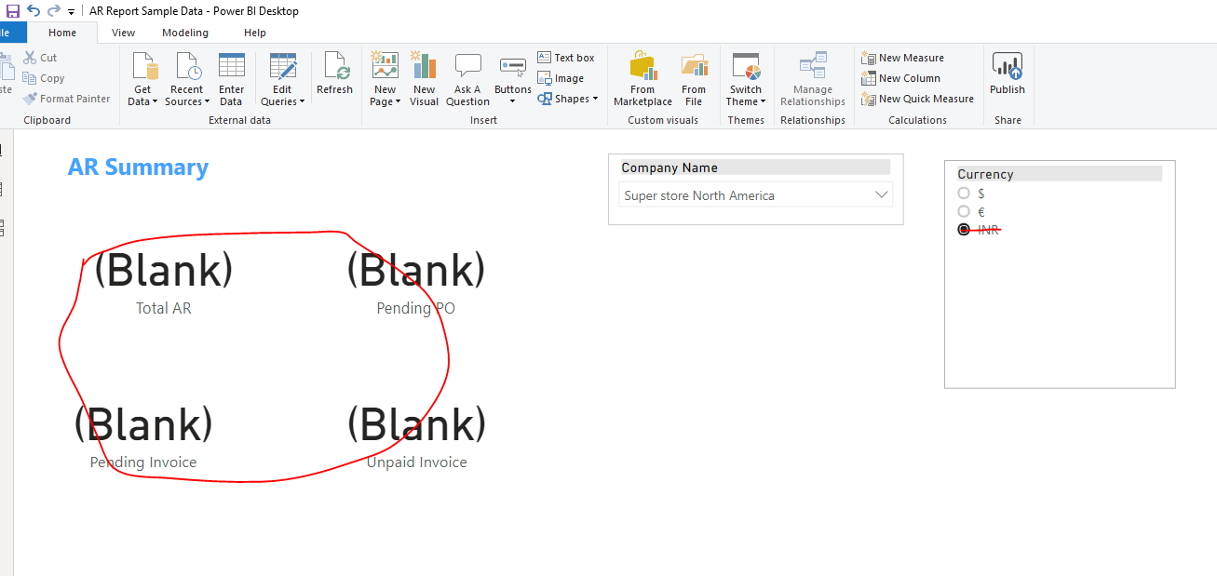Open the Get Data menu

pyautogui.click(x=142, y=79)
